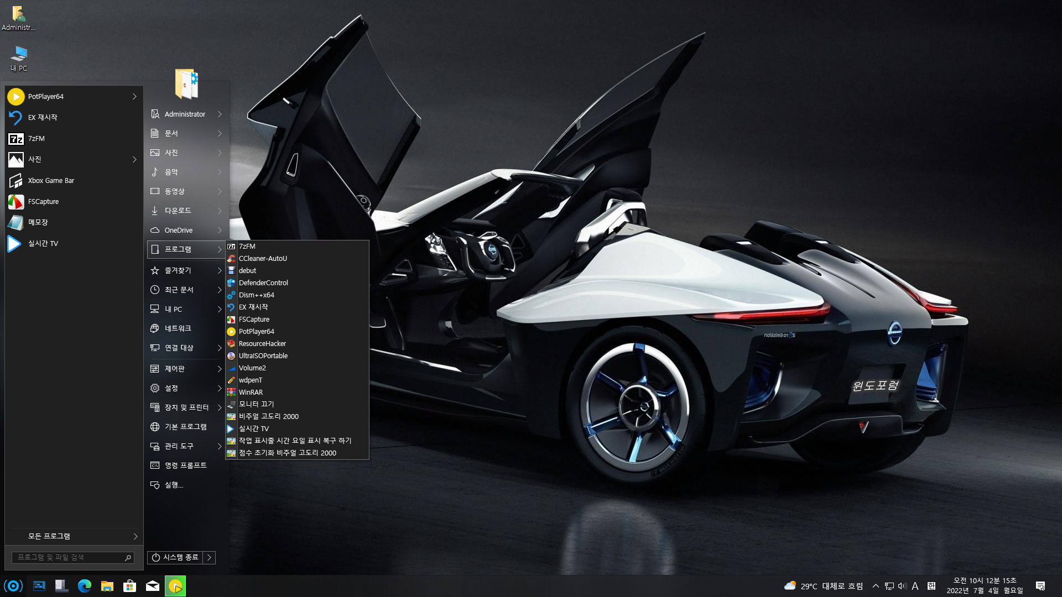This screenshot has height=597, width=1062.
Task: Click 모니터 끄기 in programs submenu
Action: (x=297, y=405)
